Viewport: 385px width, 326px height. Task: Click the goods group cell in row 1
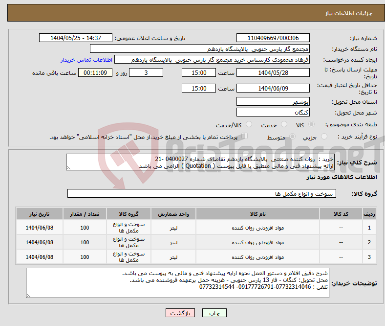(128, 228)
